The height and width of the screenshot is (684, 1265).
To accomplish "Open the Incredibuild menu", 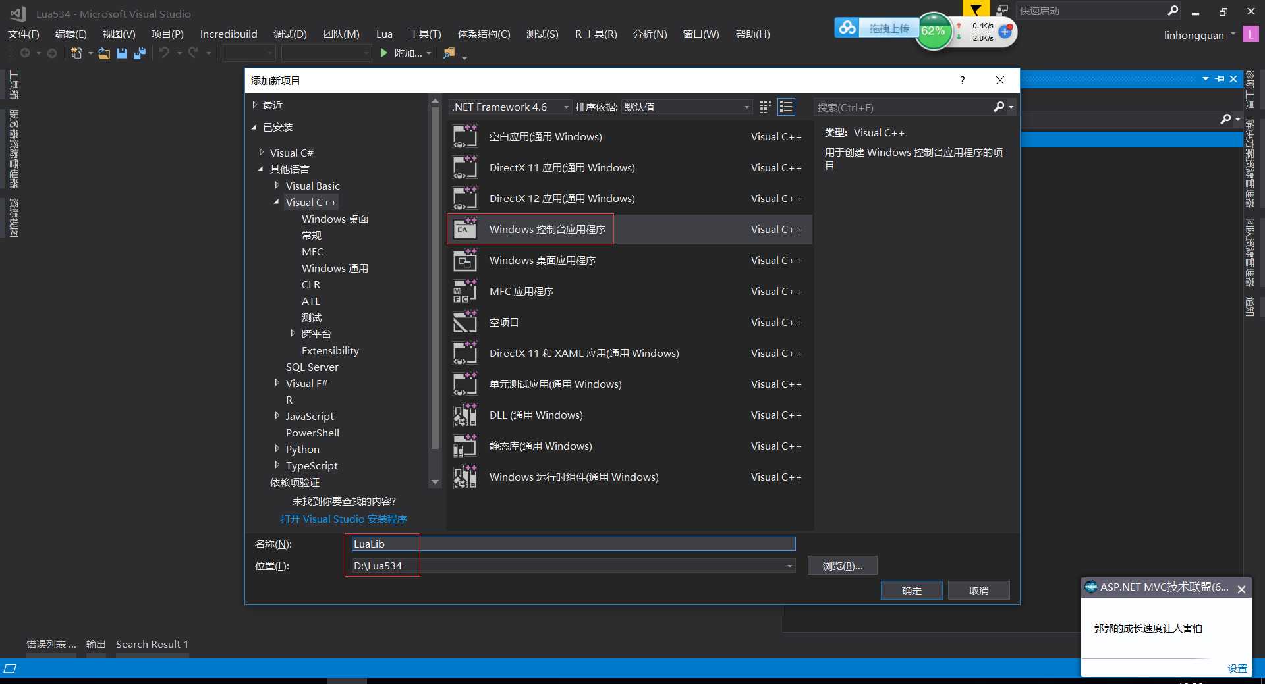I will [229, 34].
